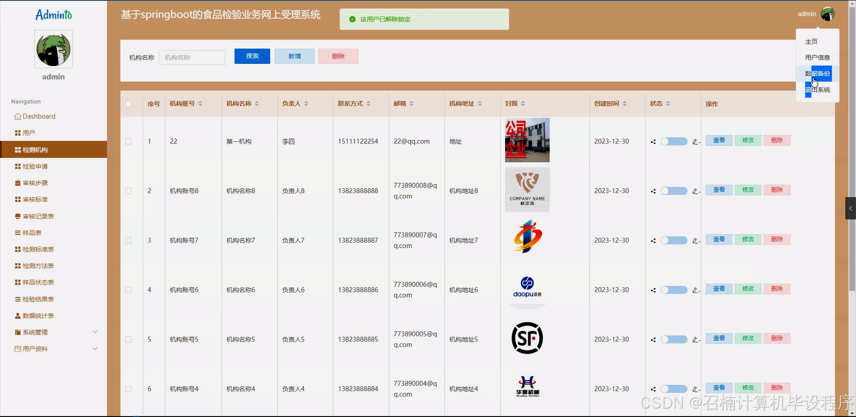Image resolution: width=856 pixels, height=417 pixels.
Task: Click the 审核记录表 sidebar icon
Action: pyautogui.click(x=18, y=216)
